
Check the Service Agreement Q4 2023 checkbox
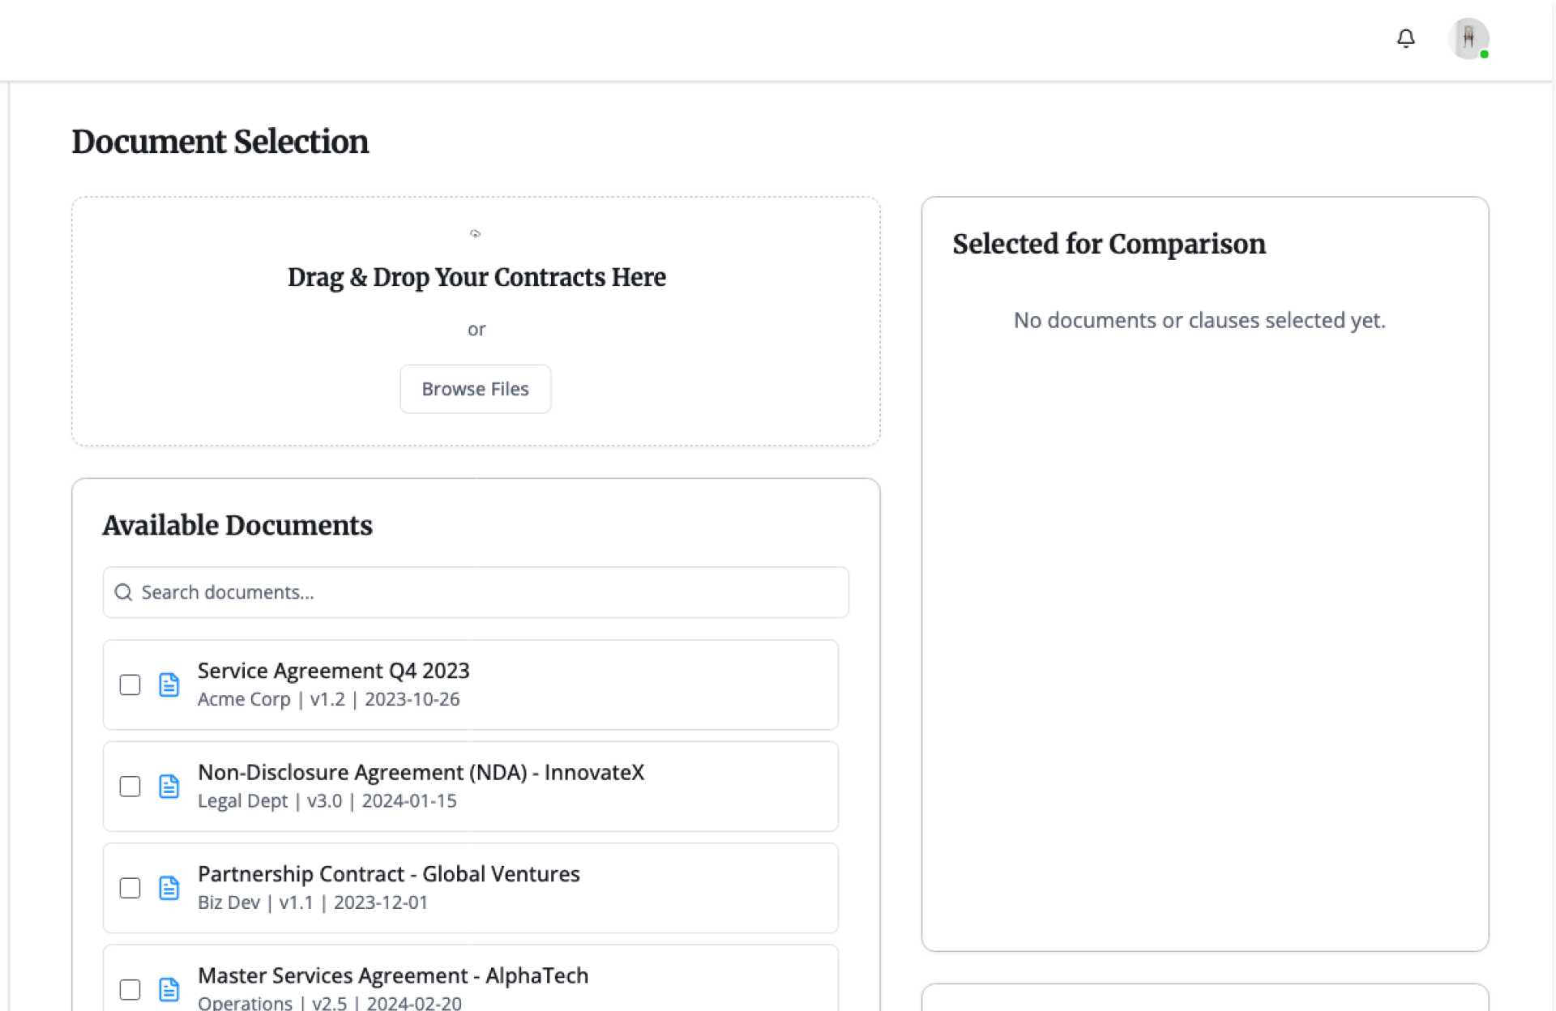click(x=130, y=685)
